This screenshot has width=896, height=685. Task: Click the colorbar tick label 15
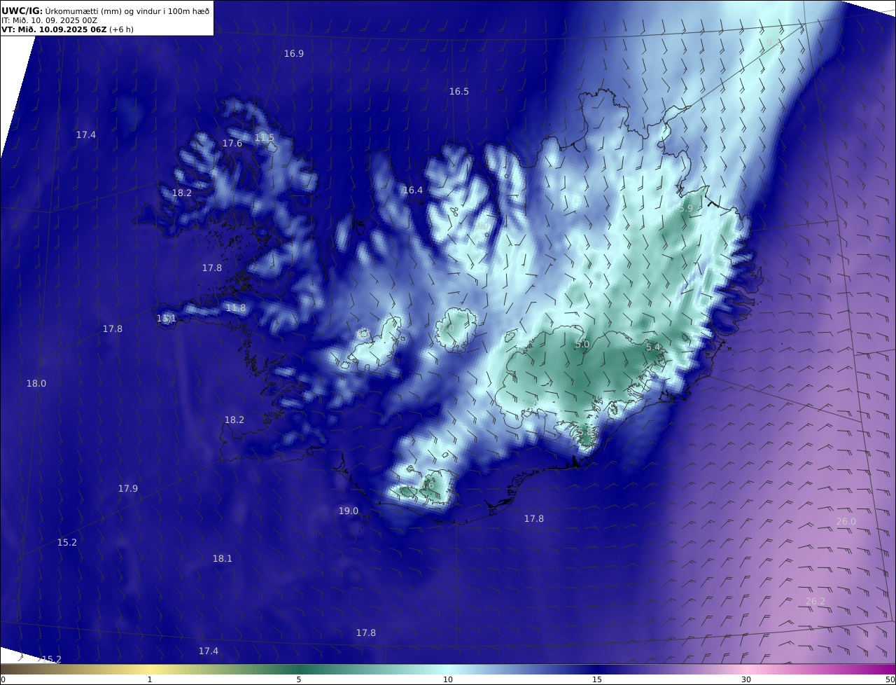pos(597,679)
